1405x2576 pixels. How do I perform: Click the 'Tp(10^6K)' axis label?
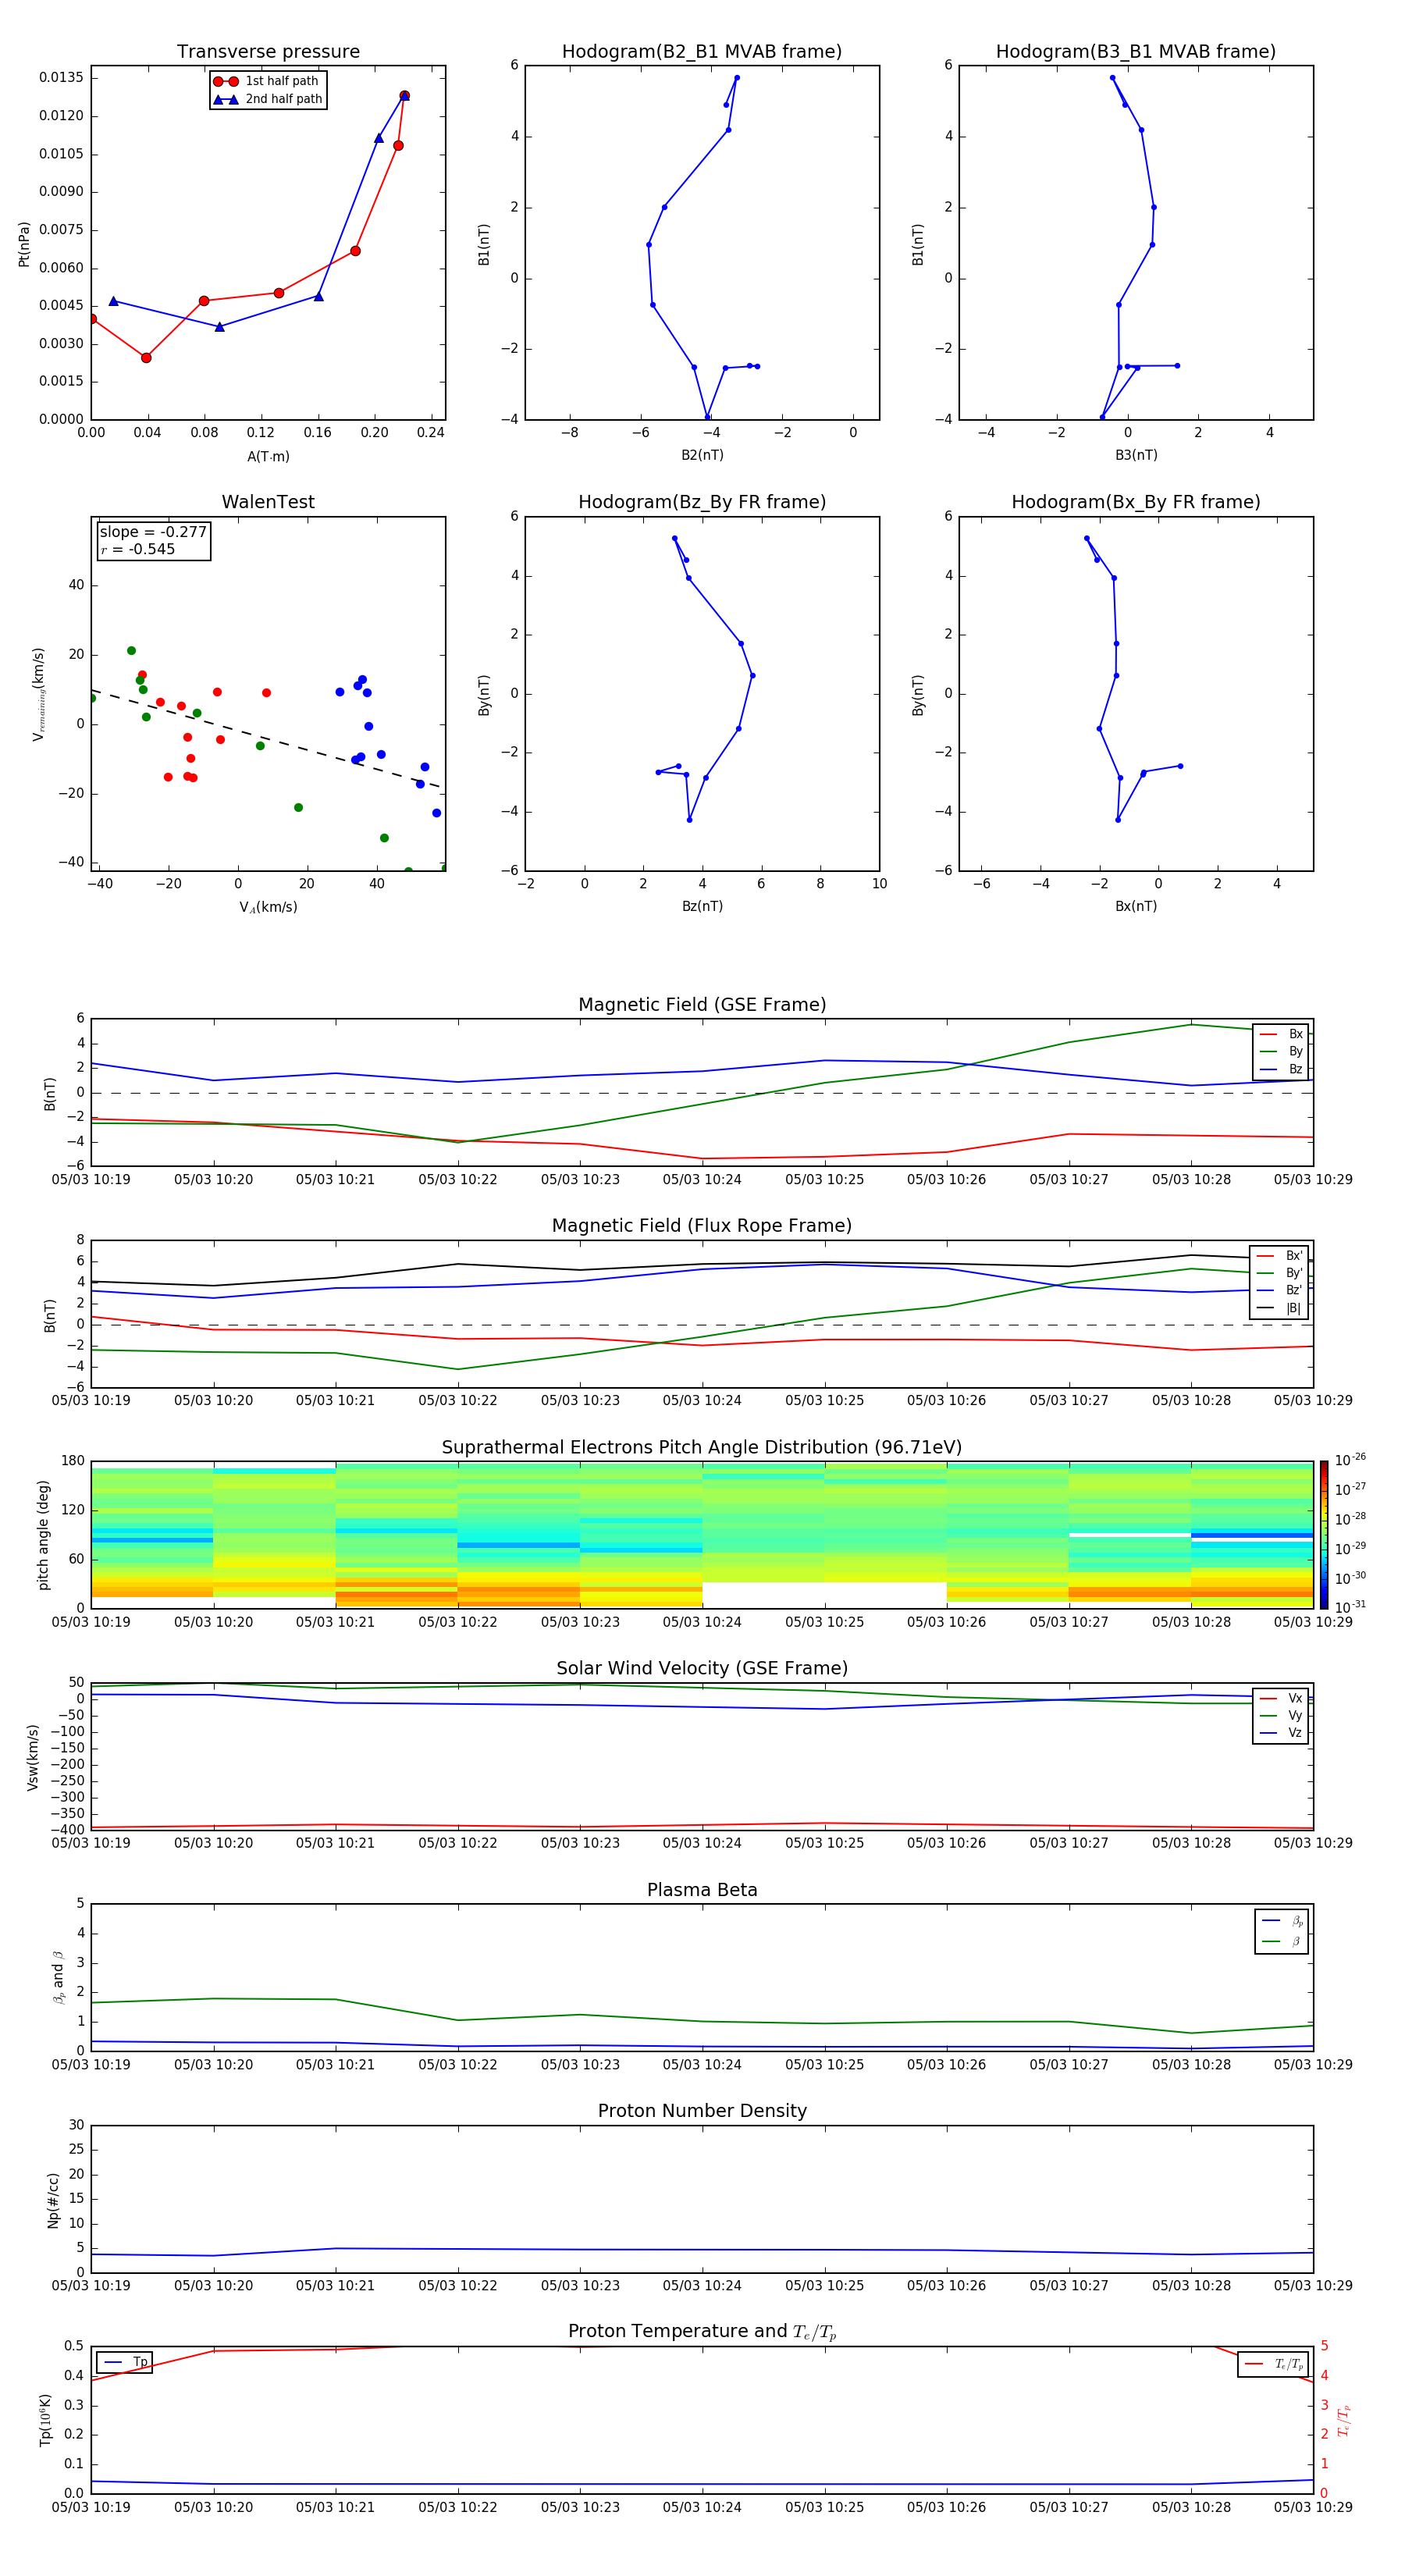tap(45, 2420)
